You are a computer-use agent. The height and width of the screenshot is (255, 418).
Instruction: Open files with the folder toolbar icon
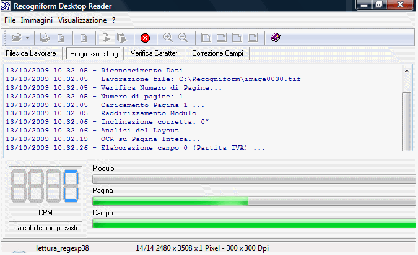click(16, 38)
